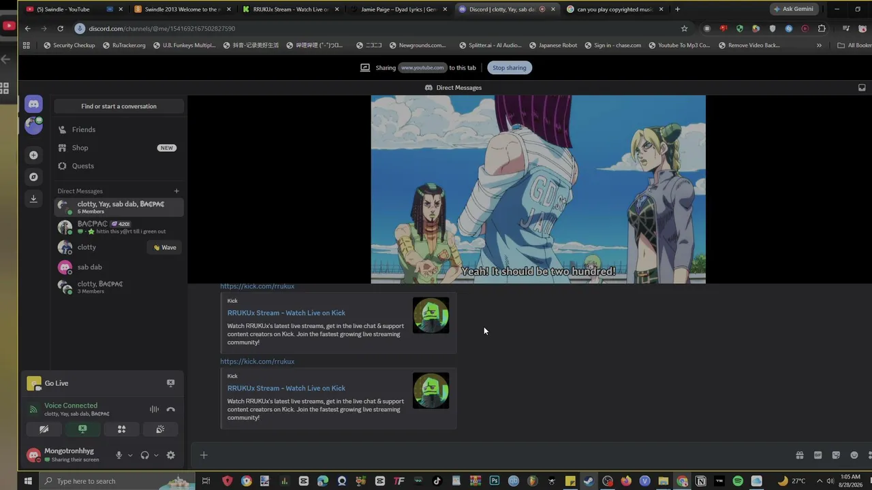872x490 pixels.
Task: Toggle the screen share button
Action: (82, 429)
